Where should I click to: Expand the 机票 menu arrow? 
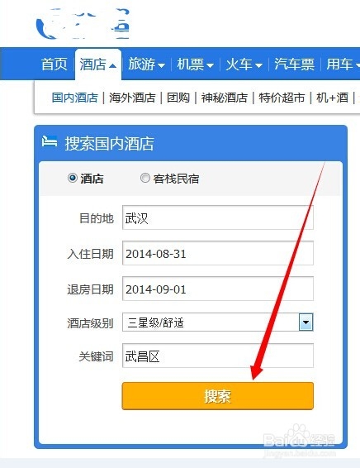(210, 65)
